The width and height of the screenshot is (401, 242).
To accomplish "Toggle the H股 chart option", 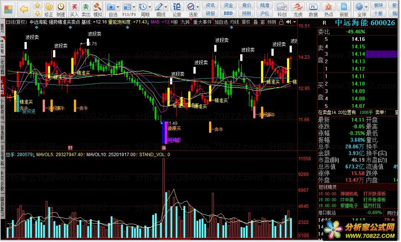I will (175, 22).
